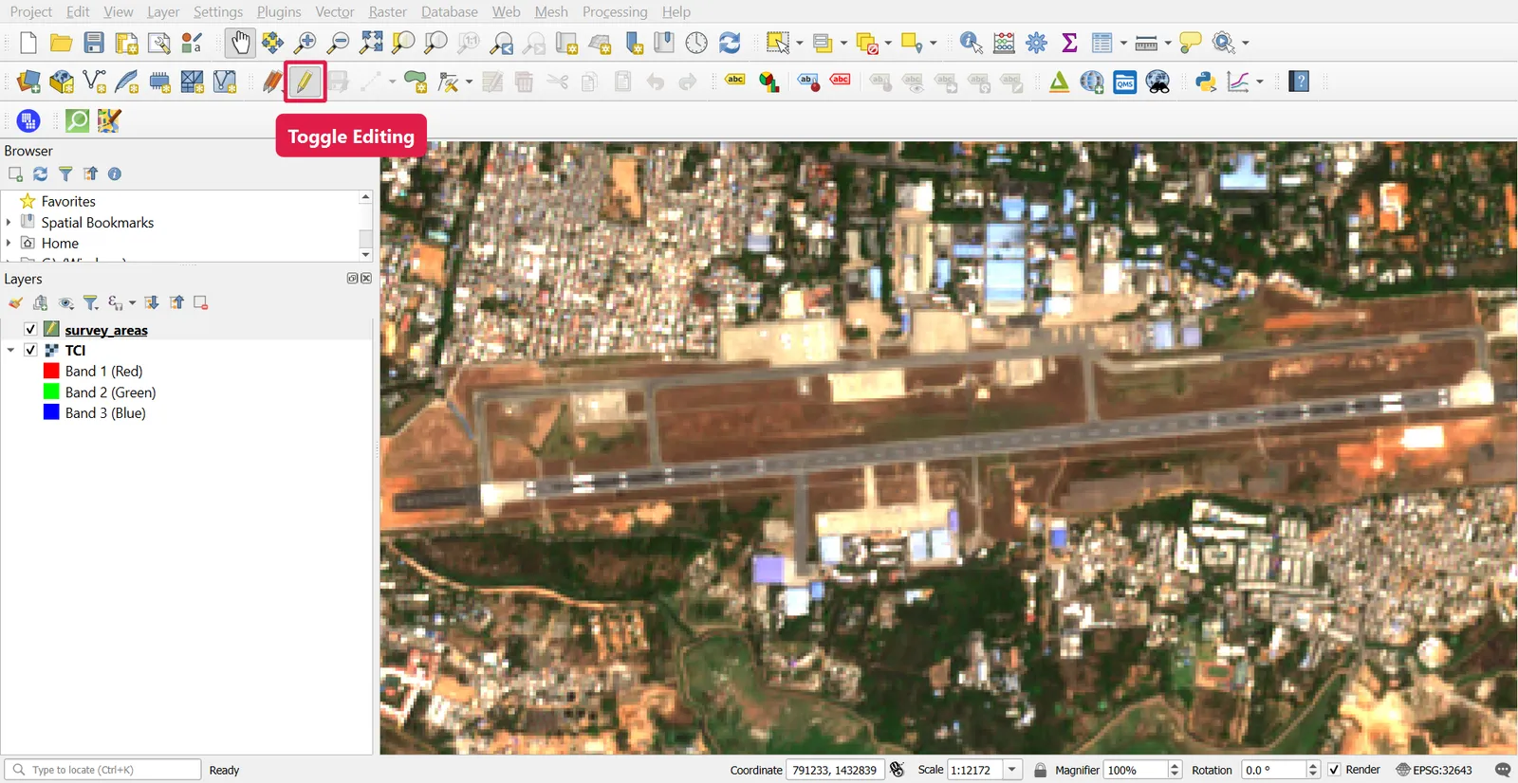This screenshot has height=783, width=1518.
Task: Click the Zoom Out magnifier tool
Action: (338, 43)
